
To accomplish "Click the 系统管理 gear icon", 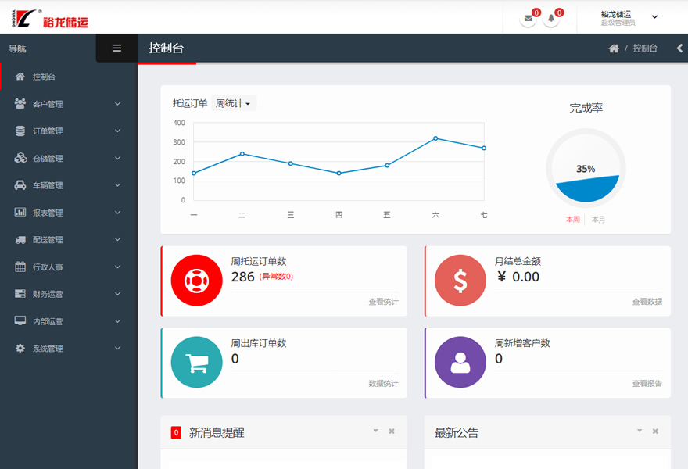I will coord(20,349).
